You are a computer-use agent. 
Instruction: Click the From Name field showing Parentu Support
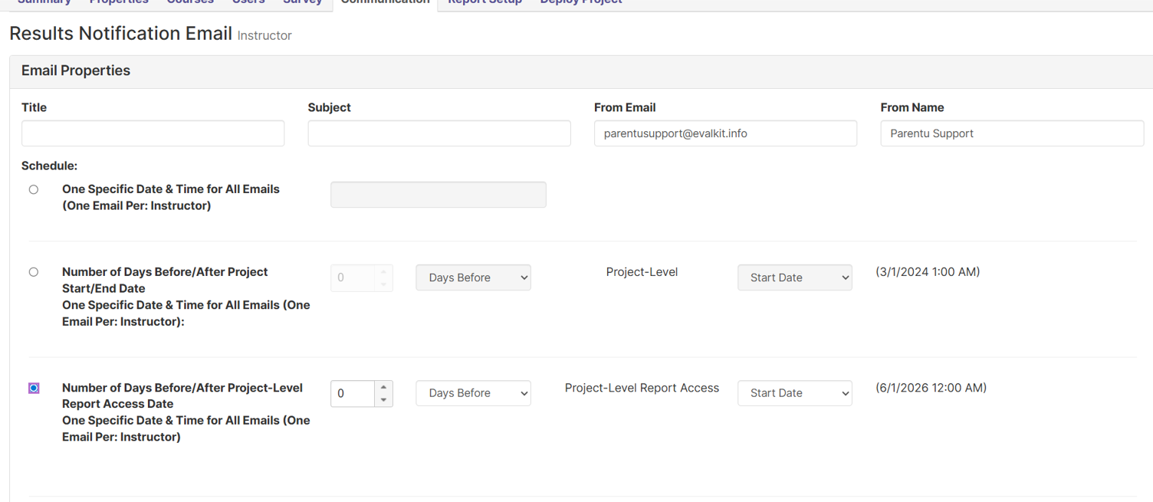click(x=1012, y=133)
